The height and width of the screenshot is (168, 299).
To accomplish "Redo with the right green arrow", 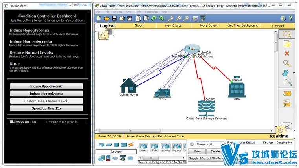I will (x=161, y=18).
